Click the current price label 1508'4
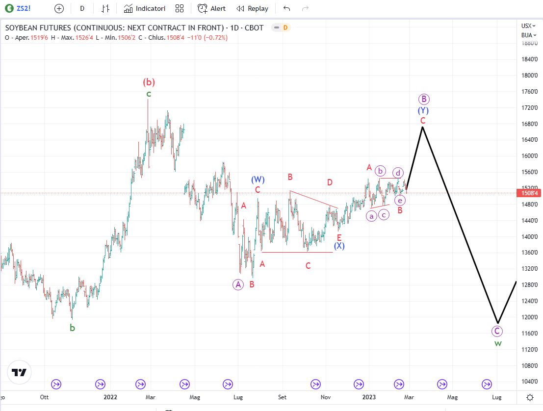The width and height of the screenshot is (543, 411). tap(529, 193)
